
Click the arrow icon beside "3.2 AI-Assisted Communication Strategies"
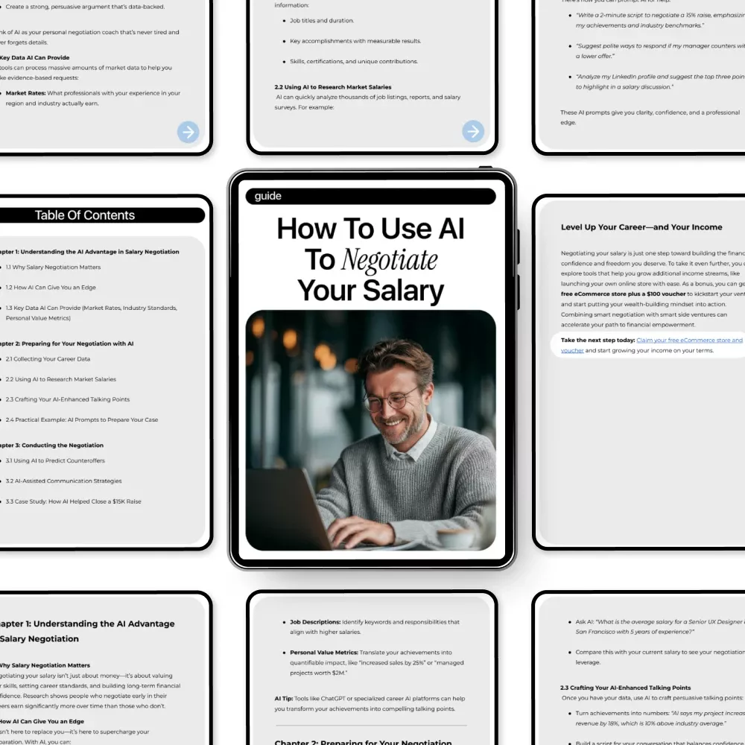pyautogui.click(x=2, y=481)
